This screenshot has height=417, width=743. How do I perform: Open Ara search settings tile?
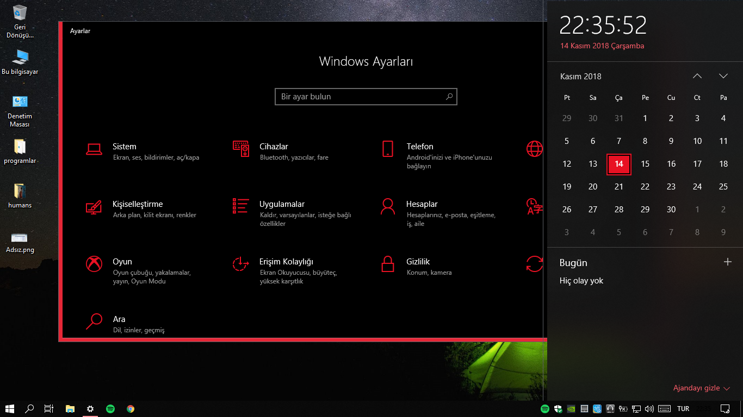click(x=126, y=324)
